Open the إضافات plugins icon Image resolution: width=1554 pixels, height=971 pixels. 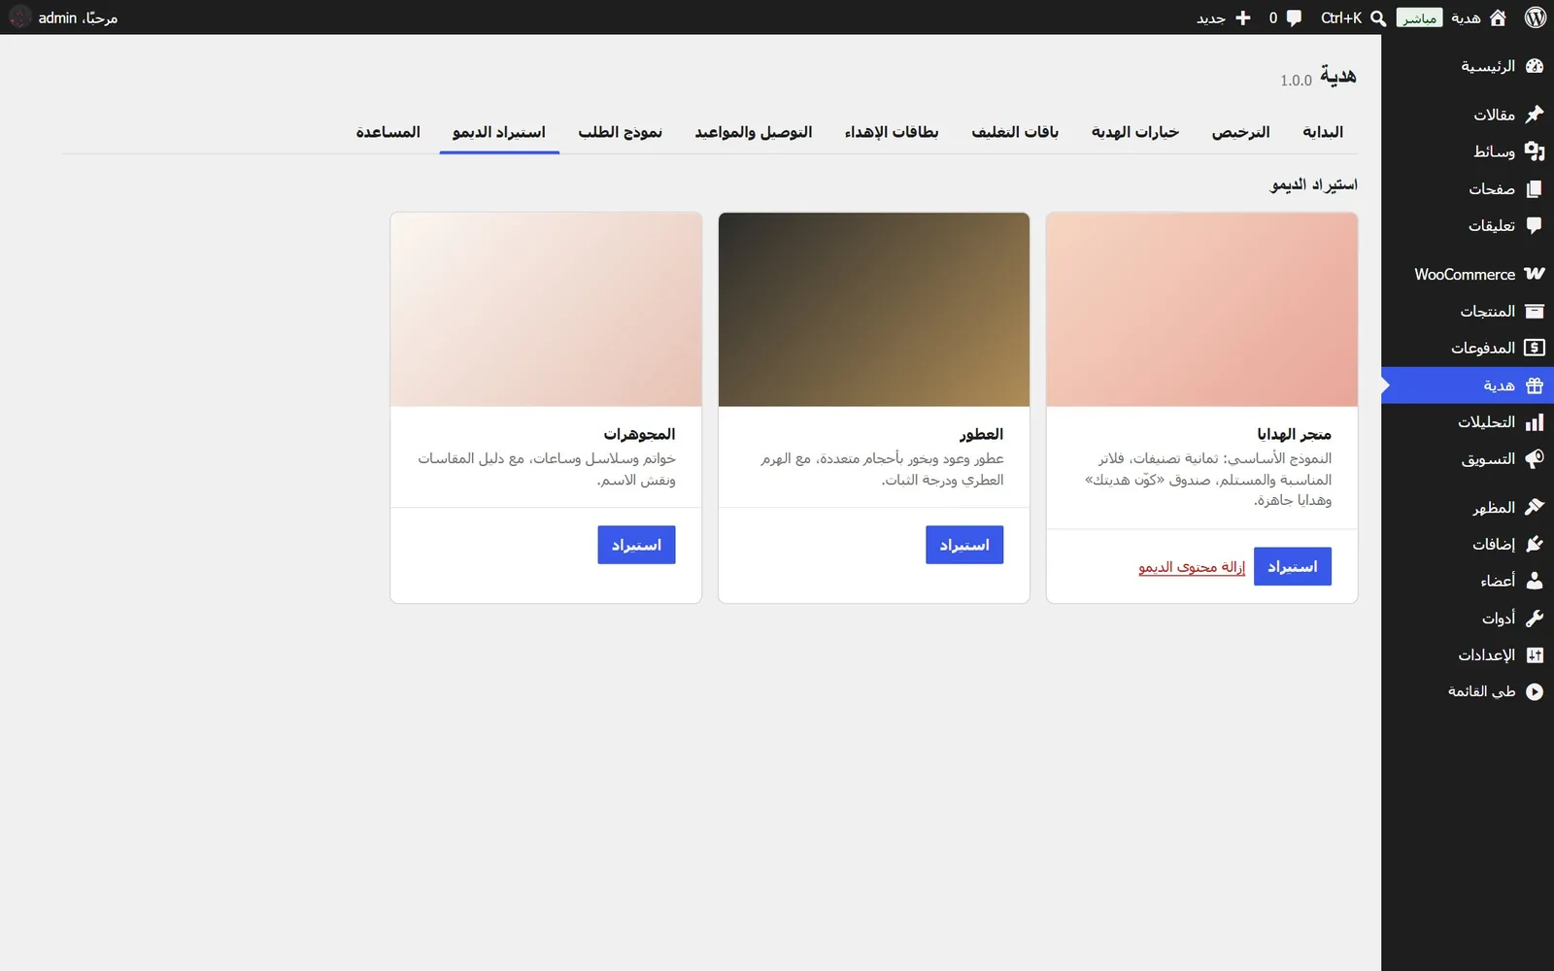(x=1535, y=544)
